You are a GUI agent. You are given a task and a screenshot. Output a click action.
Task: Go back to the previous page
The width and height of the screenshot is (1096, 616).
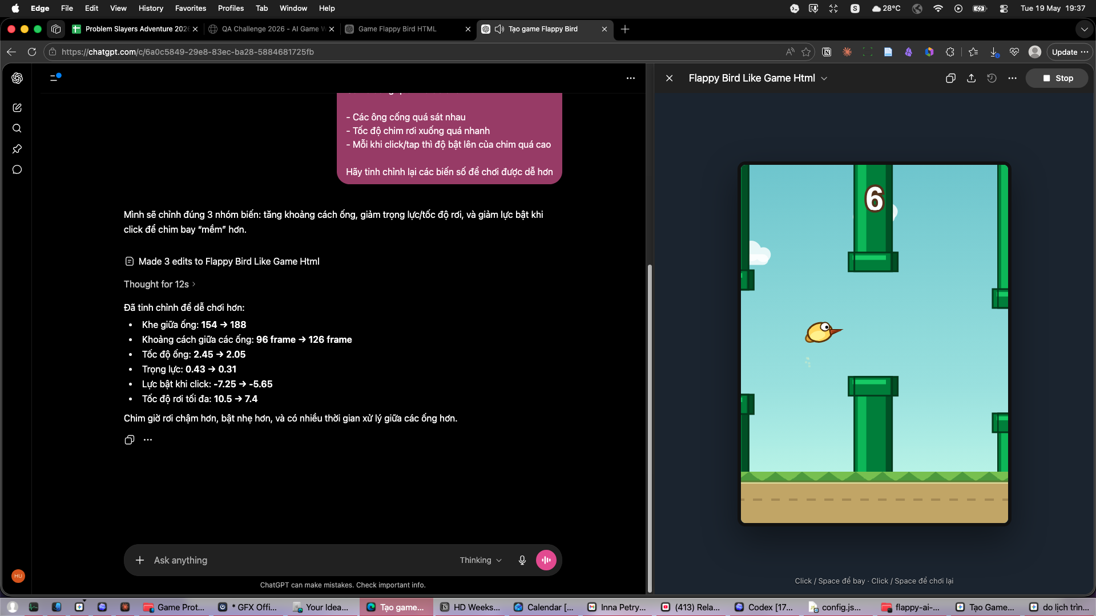[x=11, y=52]
